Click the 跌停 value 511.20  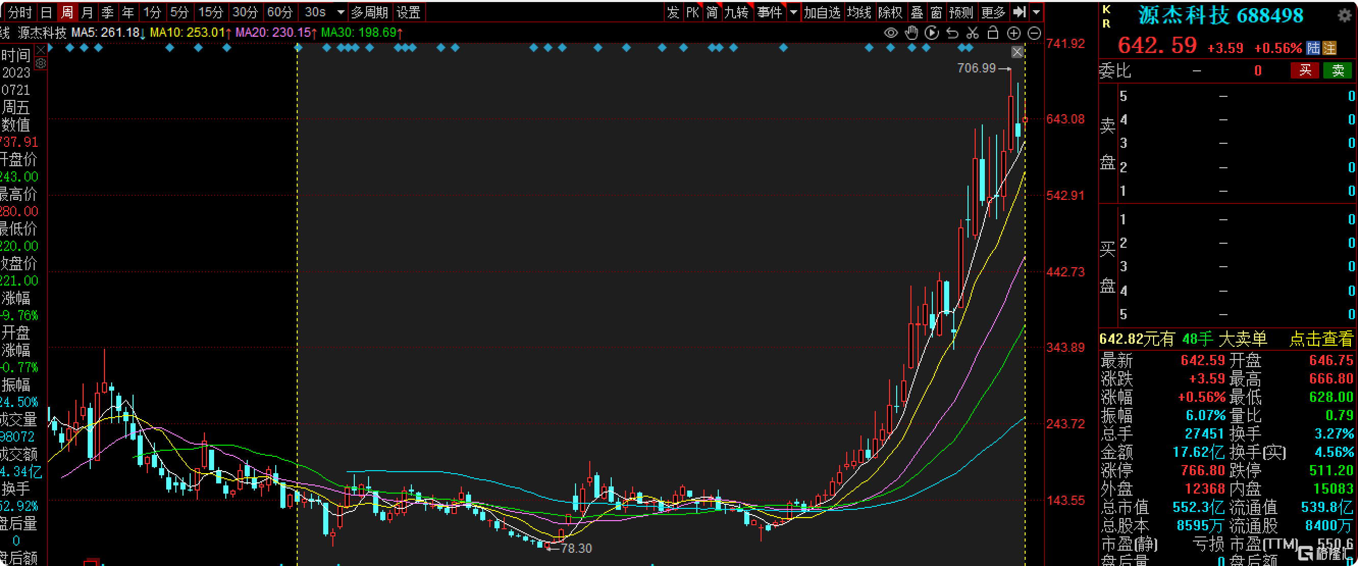[x=1331, y=470]
